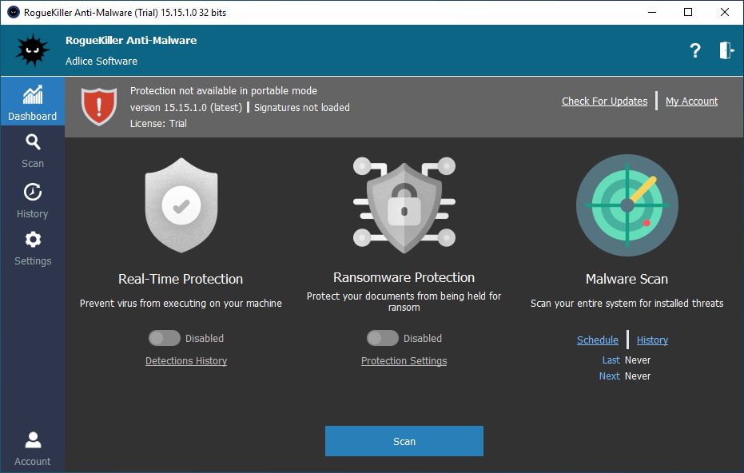744x473 pixels.
Task: Open the Scan magnifier sidebar item
Action: click(x=32, y=150)
